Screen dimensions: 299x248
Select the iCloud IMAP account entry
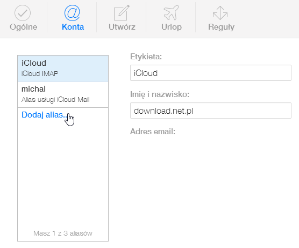pos(63,68)
